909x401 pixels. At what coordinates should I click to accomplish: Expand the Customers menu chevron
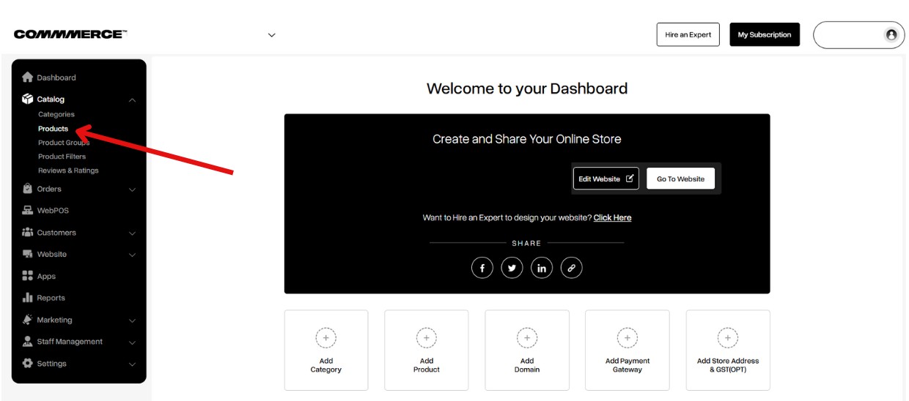[x=132, y=233]
